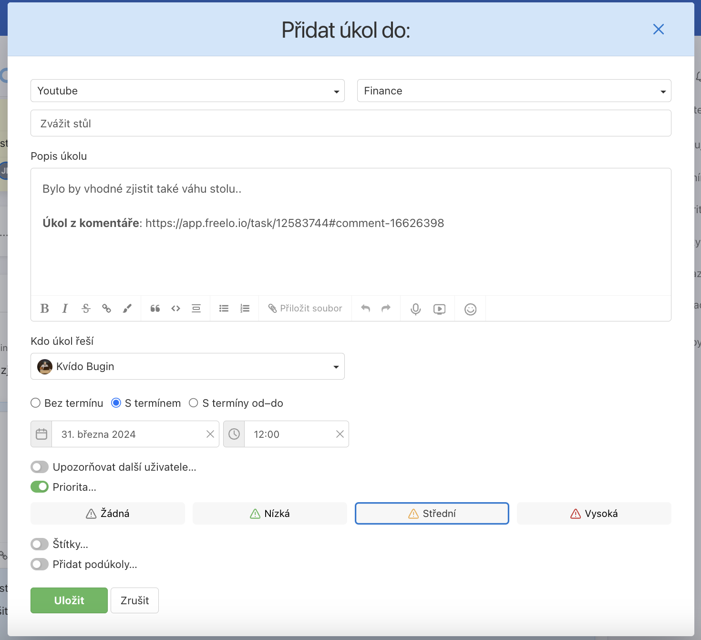Toggle bold formatting in editor toolbar
This screenshot has width=701, height=640.
click(45, 309)
